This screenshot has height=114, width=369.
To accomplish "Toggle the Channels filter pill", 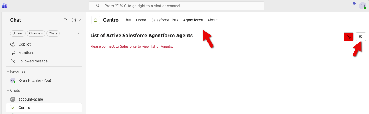I will [36, 33].
